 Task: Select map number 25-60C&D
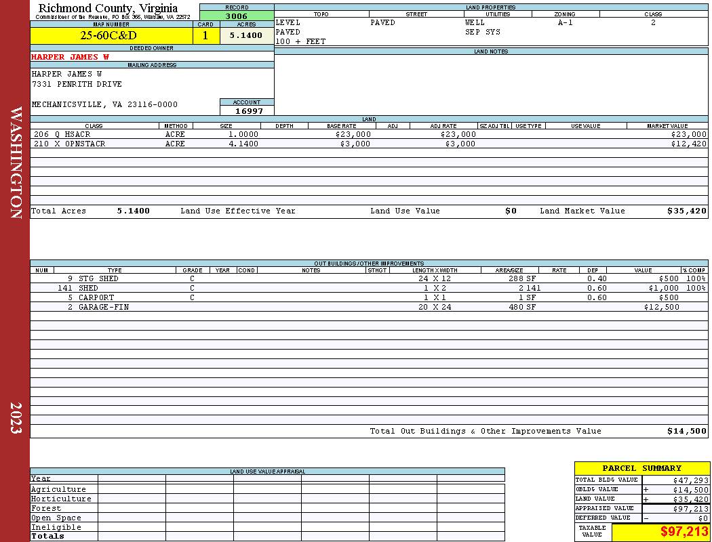108,35
